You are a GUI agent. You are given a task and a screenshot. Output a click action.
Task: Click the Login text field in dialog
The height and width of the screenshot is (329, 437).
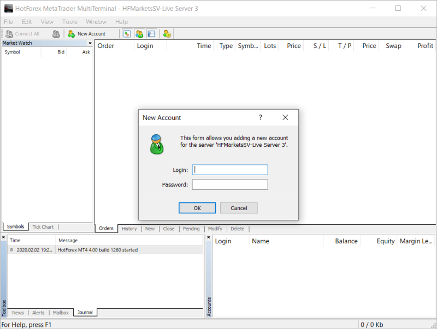coord(230,170)
